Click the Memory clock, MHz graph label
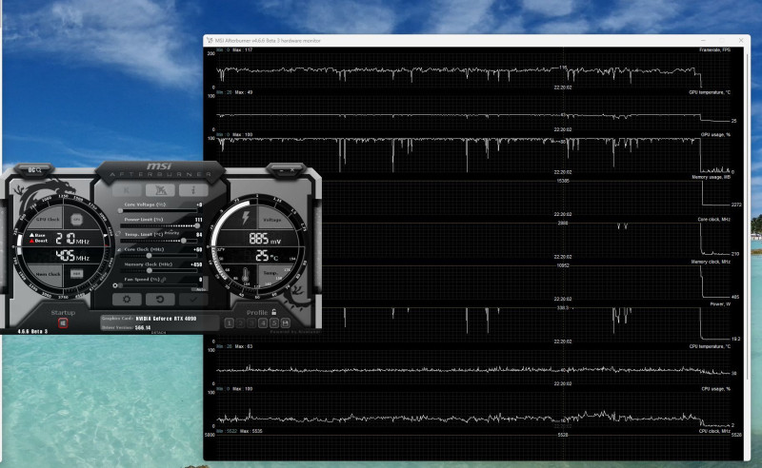The image size is (762, 468). tap(711, 263)
